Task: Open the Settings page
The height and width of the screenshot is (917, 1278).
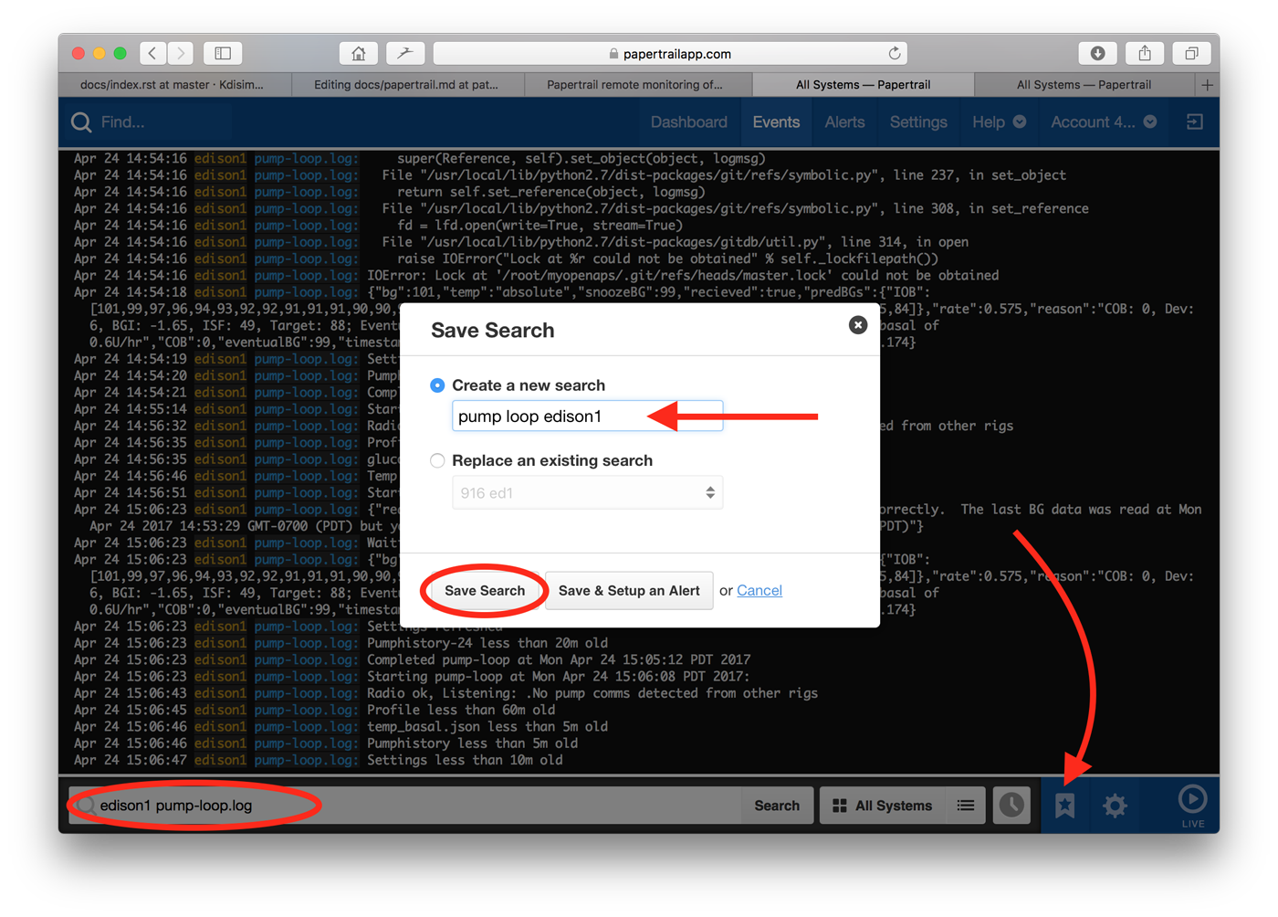Action: click(918, 122)
